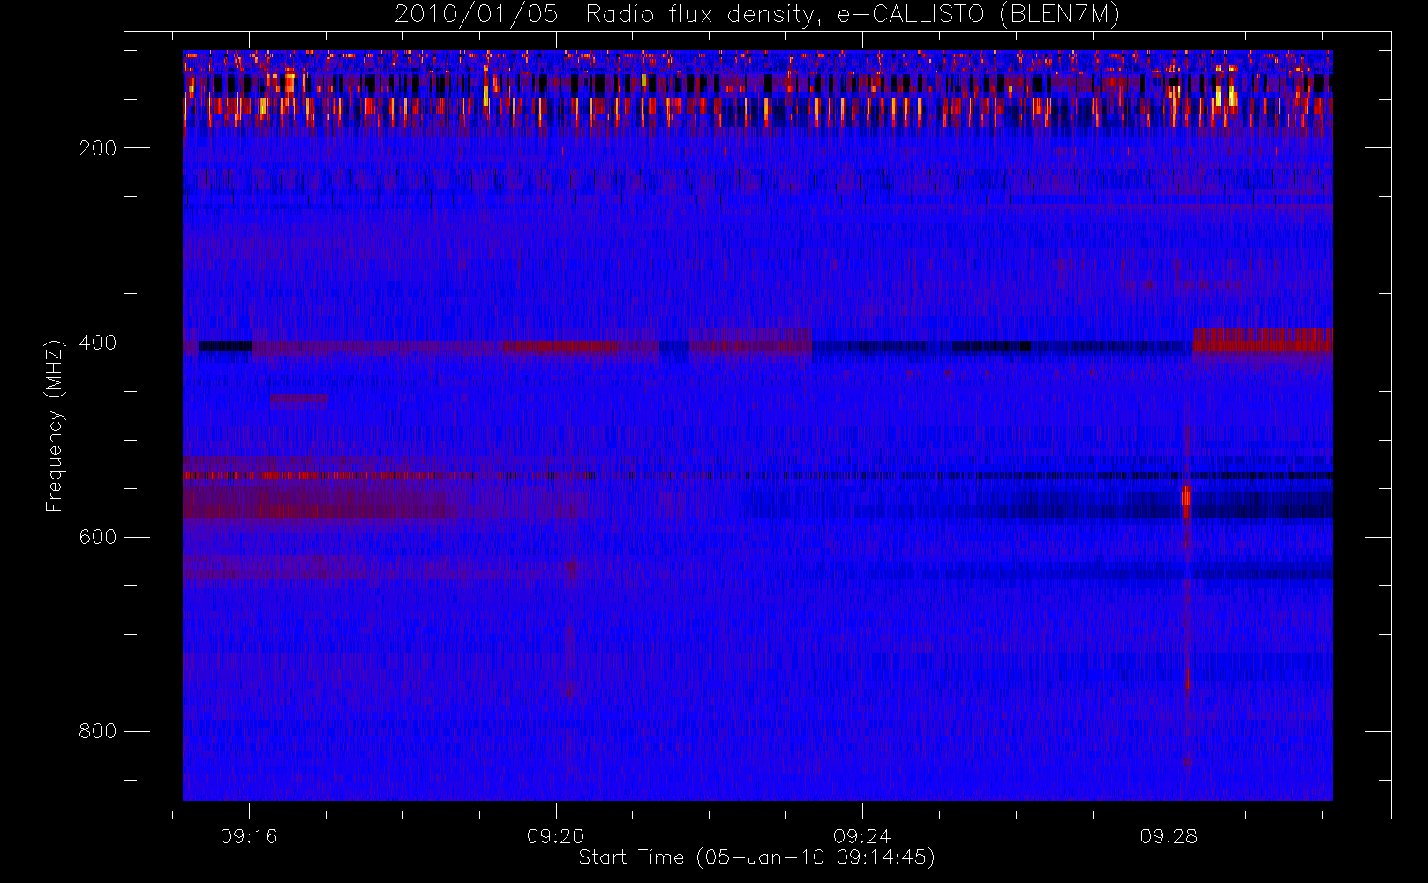
Task: Click the '600' frequency tick label
Action: [x=98, y=537]
